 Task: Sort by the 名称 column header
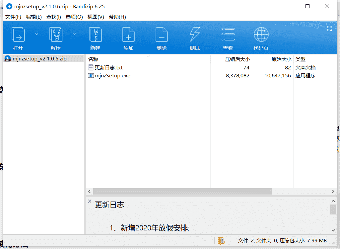pos(93,59)
